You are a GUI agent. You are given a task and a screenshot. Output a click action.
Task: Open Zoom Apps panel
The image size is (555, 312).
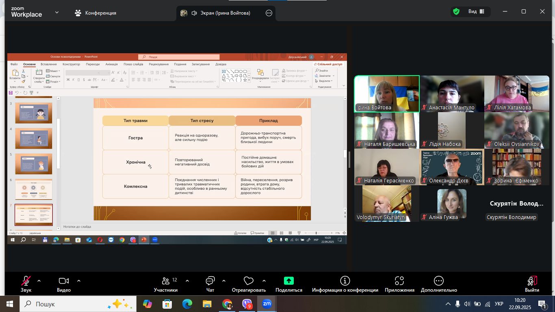tap(399, 284)
